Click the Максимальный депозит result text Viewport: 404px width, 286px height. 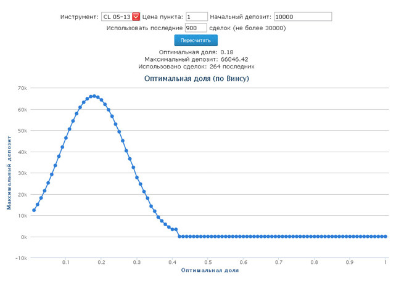(x=196, y=59)
